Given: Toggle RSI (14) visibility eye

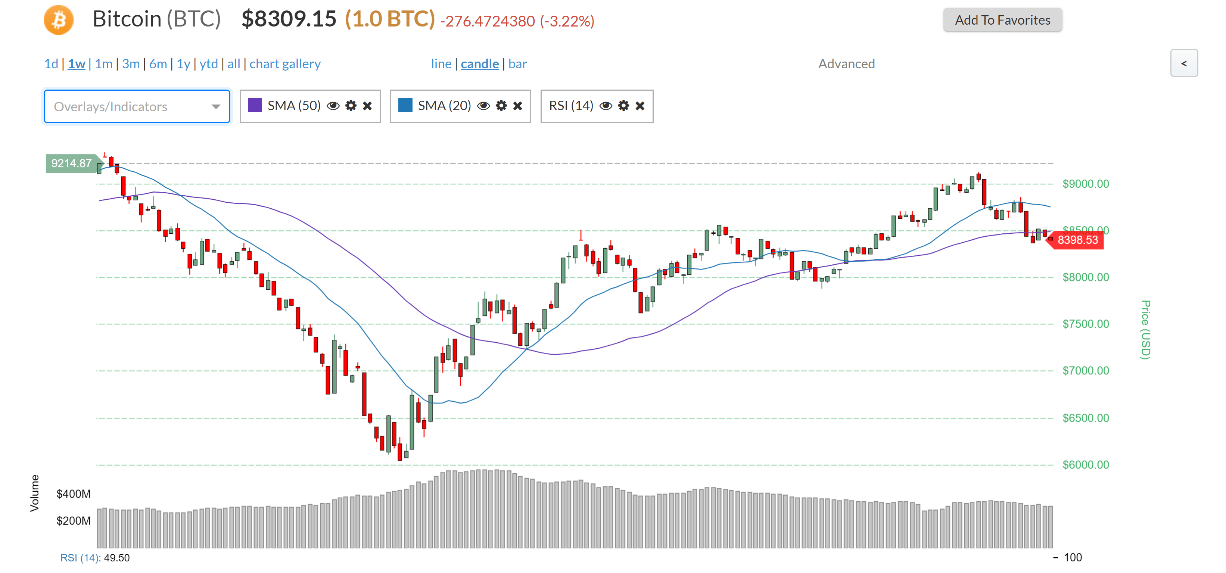Looking at the screenshot, I should (x=606, y=106).
